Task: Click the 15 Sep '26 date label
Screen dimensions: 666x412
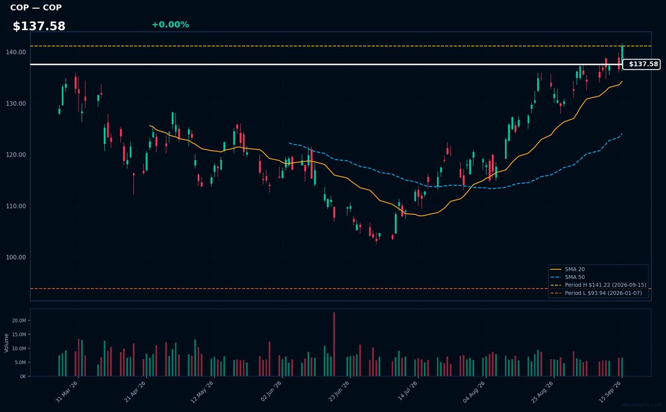Action: [610, 392]
